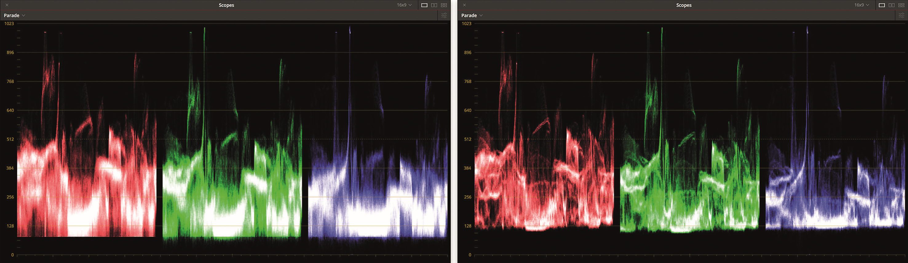Click the 384 scale label in left scope
Screen dimensions: 908x263
click(x=10, y=168)
